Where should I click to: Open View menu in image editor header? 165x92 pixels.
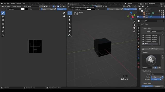click(14, 6)
